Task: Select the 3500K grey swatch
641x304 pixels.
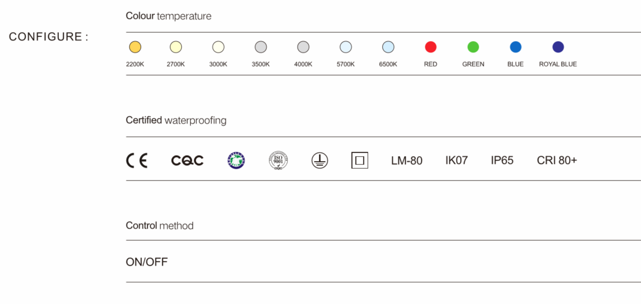Action: [260, 47]
